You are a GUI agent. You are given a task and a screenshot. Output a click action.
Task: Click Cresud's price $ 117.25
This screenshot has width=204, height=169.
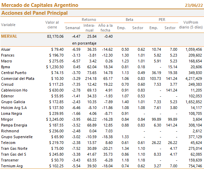[56, 84]
